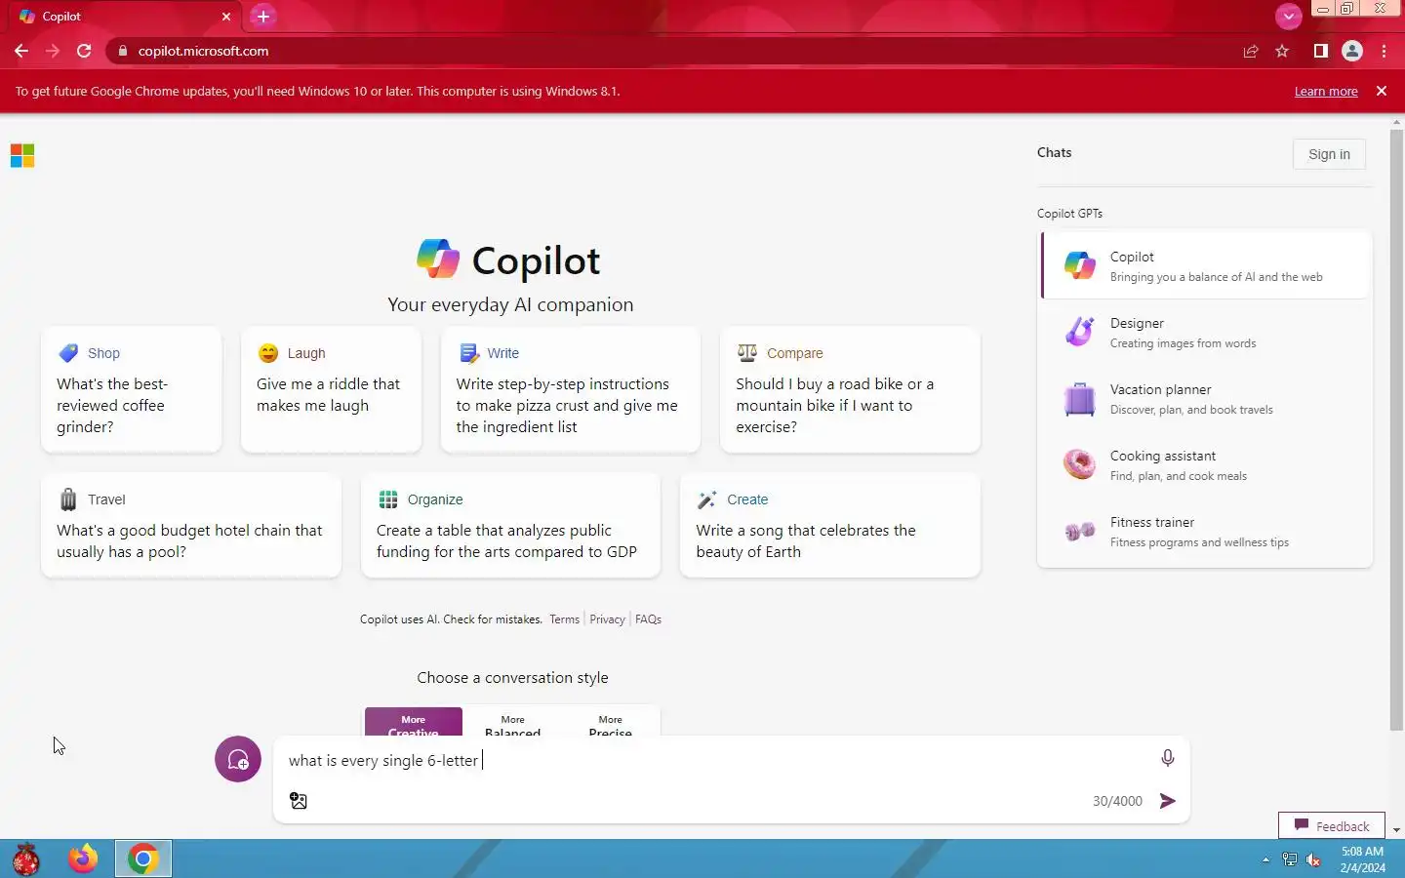Select More Creative conversation style

pyautogui.click(x=414, y=722)
